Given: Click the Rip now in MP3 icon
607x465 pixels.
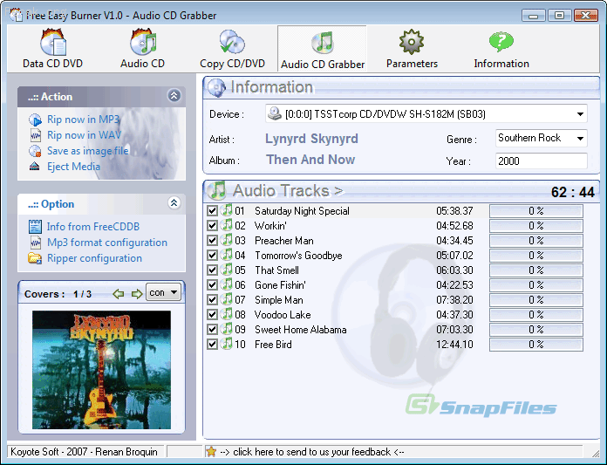Looking at the screenshot, I should coord(35,120).
